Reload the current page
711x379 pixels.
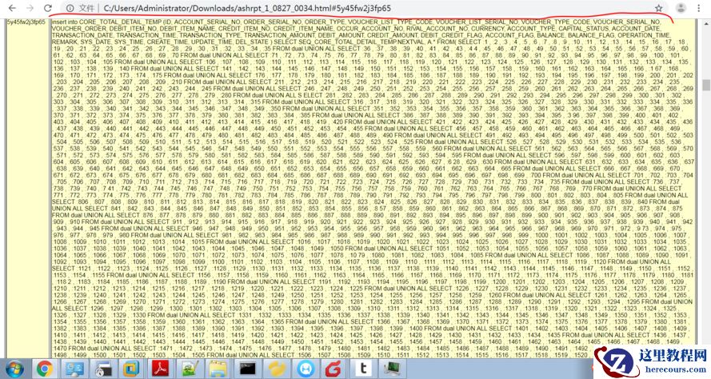46,7
